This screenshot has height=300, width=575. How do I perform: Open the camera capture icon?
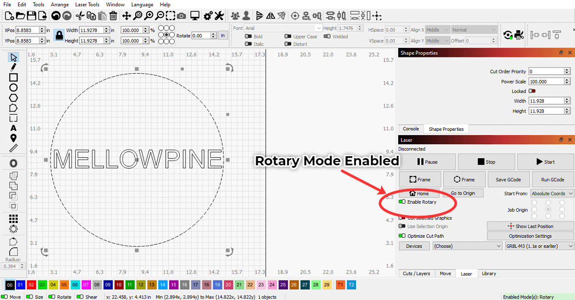point(182,16)
